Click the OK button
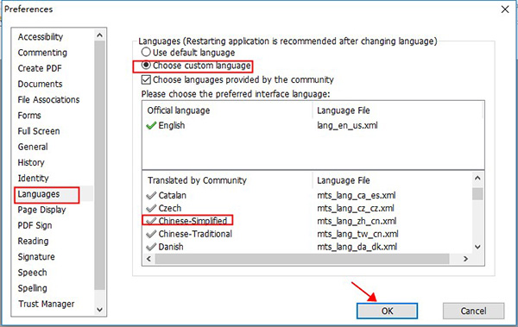Image resolution: width=518 pixels, height=327 pixels. 387,311
